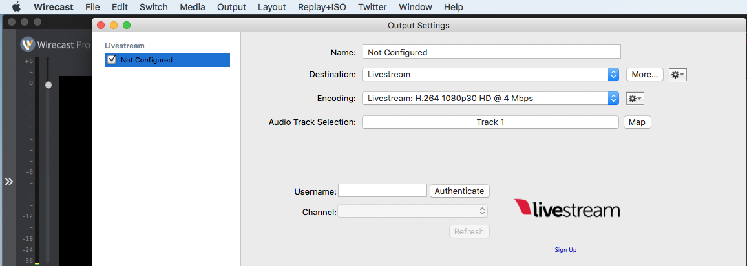Screen dimensions: 747x266
Task: Click the Authenticate button
Action: (x=459, y=191)
